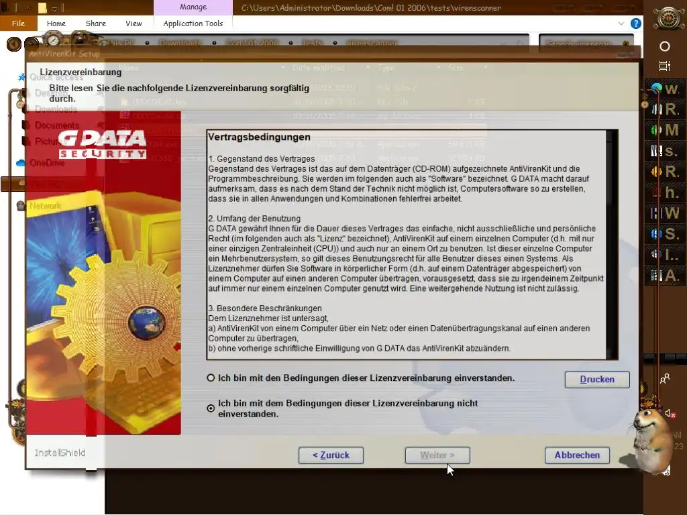Open the Task View icon
The width and height of the screenshot is (687, 515).
(x=665, y=66)
